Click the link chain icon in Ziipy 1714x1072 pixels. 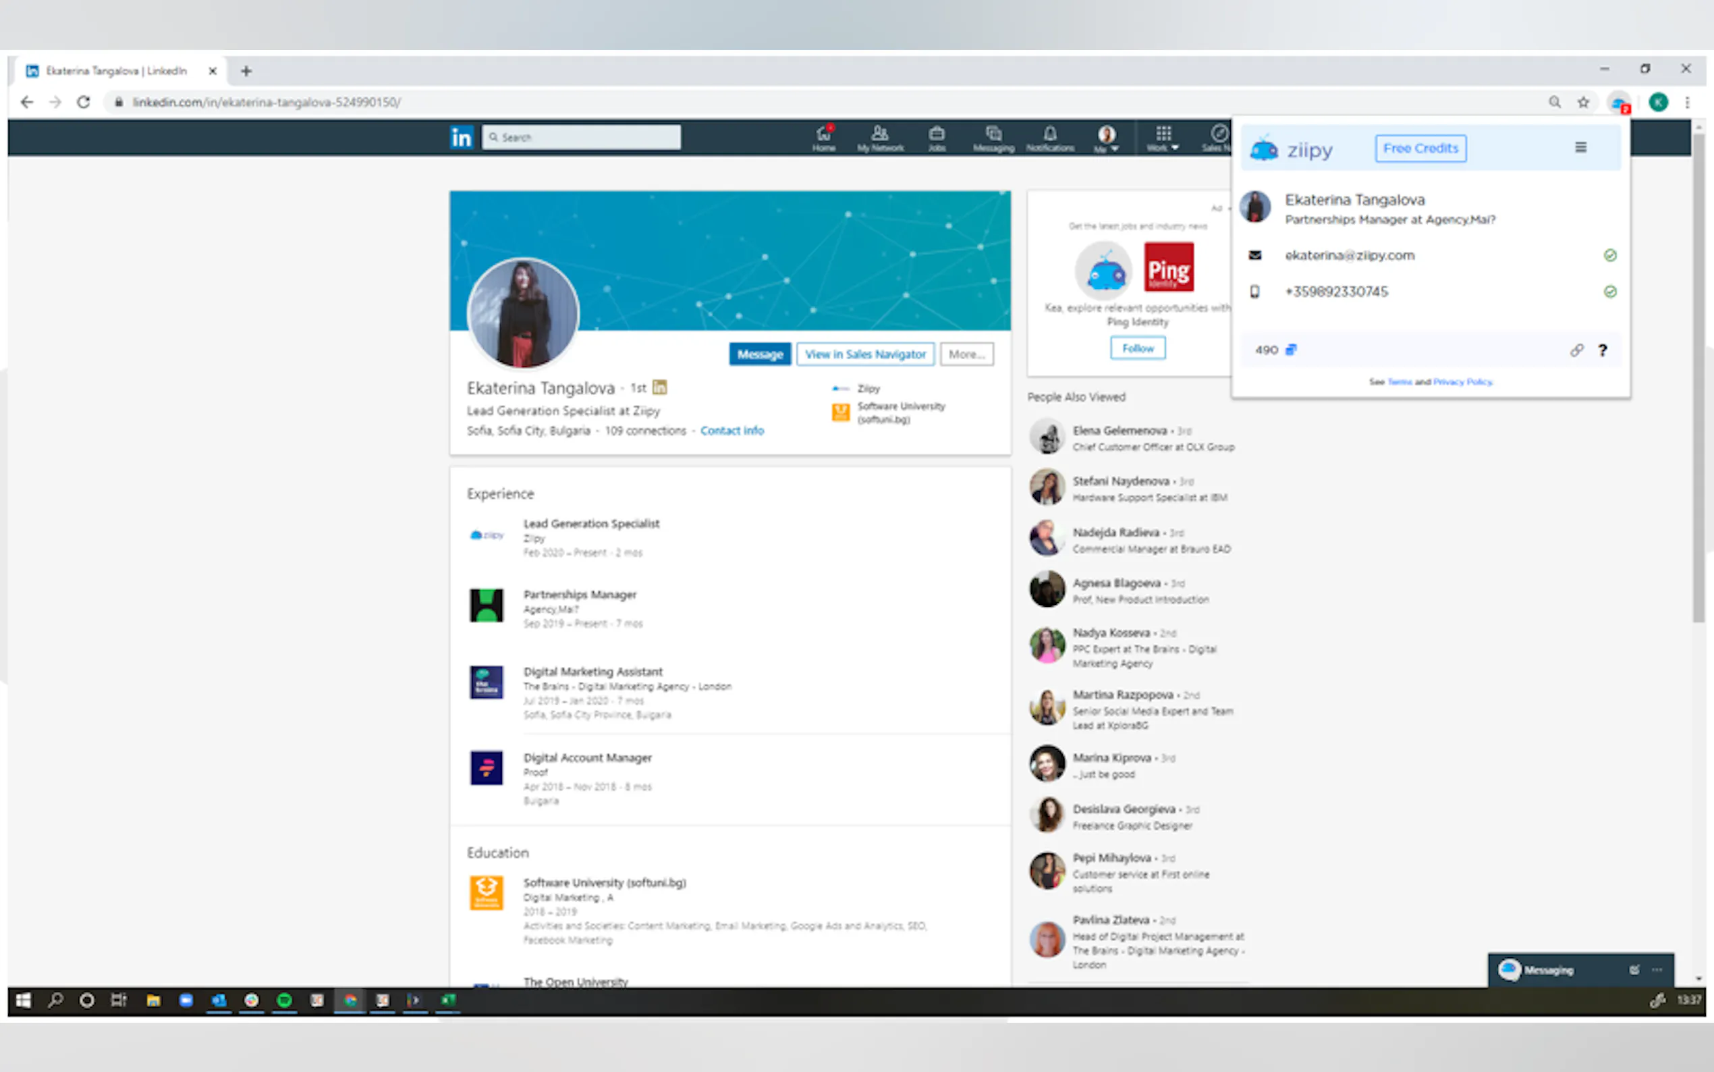(x=1576, y=350)
